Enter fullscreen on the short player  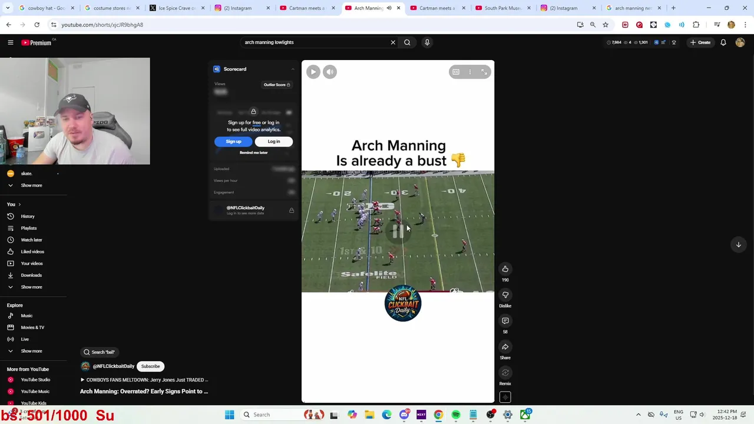pos(484,72)
